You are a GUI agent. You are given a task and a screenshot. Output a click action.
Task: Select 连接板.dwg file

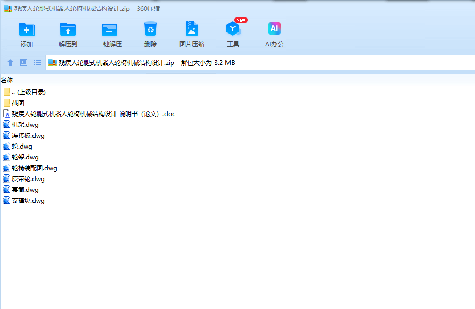pos(24,136)
